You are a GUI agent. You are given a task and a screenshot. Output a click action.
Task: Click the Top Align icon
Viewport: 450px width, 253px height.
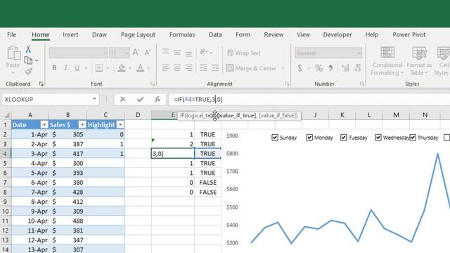166,52
